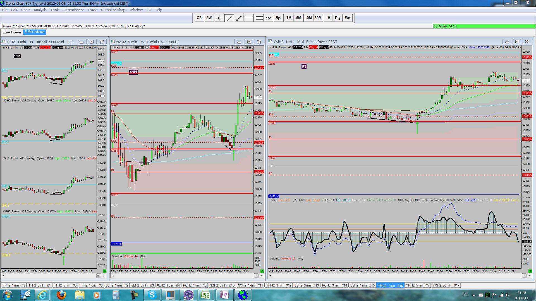Set the chart timeframe to 5M
The image size is (536, 301).
298,18
